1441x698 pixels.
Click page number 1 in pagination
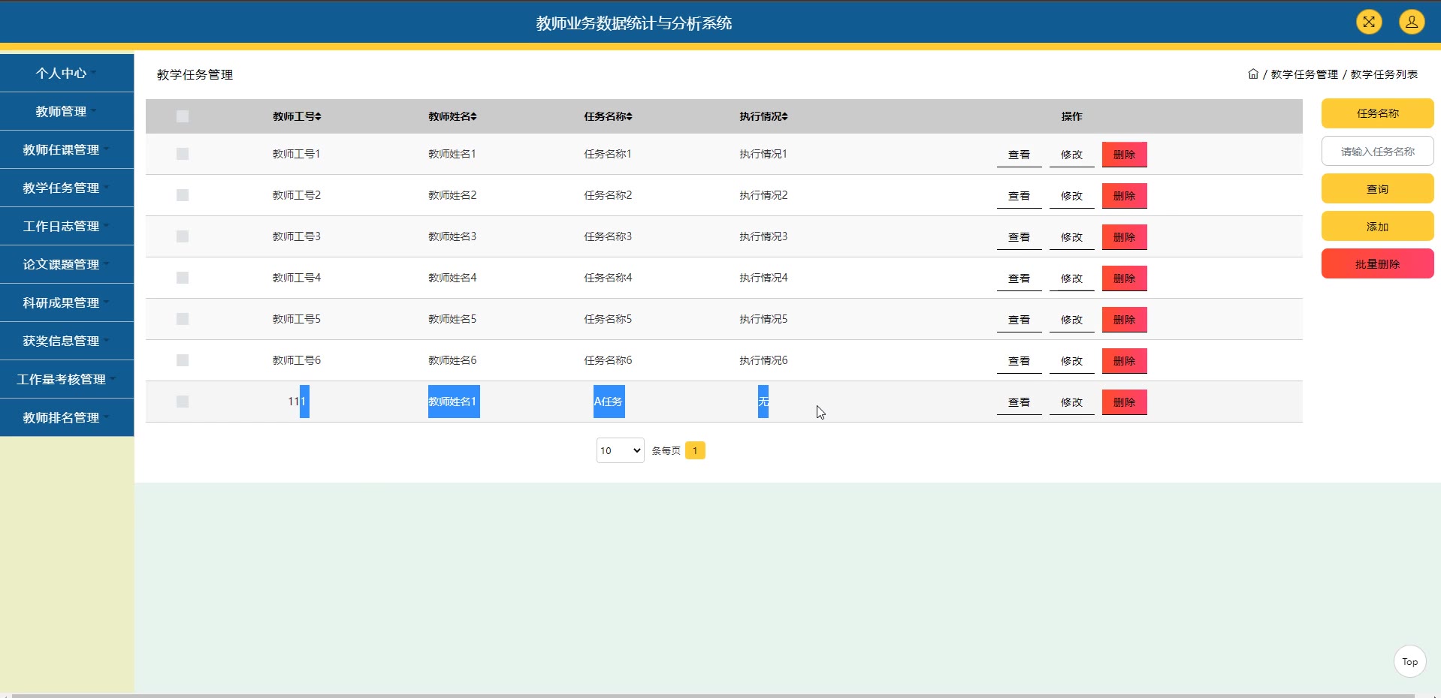pyautogui.click(x=695, y=450)
